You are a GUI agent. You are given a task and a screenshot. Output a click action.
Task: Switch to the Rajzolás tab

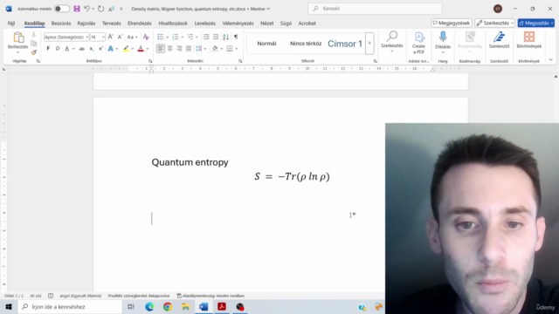tap(86, 24)
